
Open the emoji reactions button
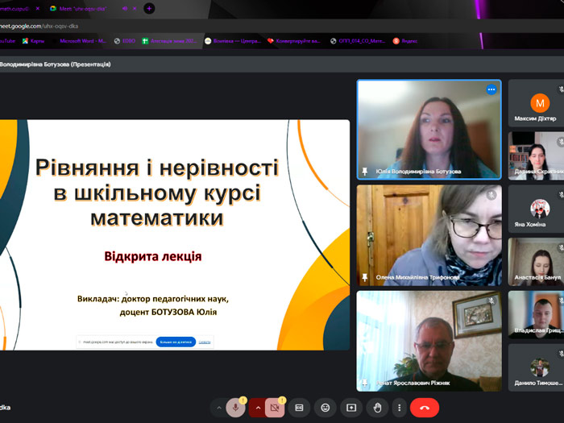click(x=325, y=408)
